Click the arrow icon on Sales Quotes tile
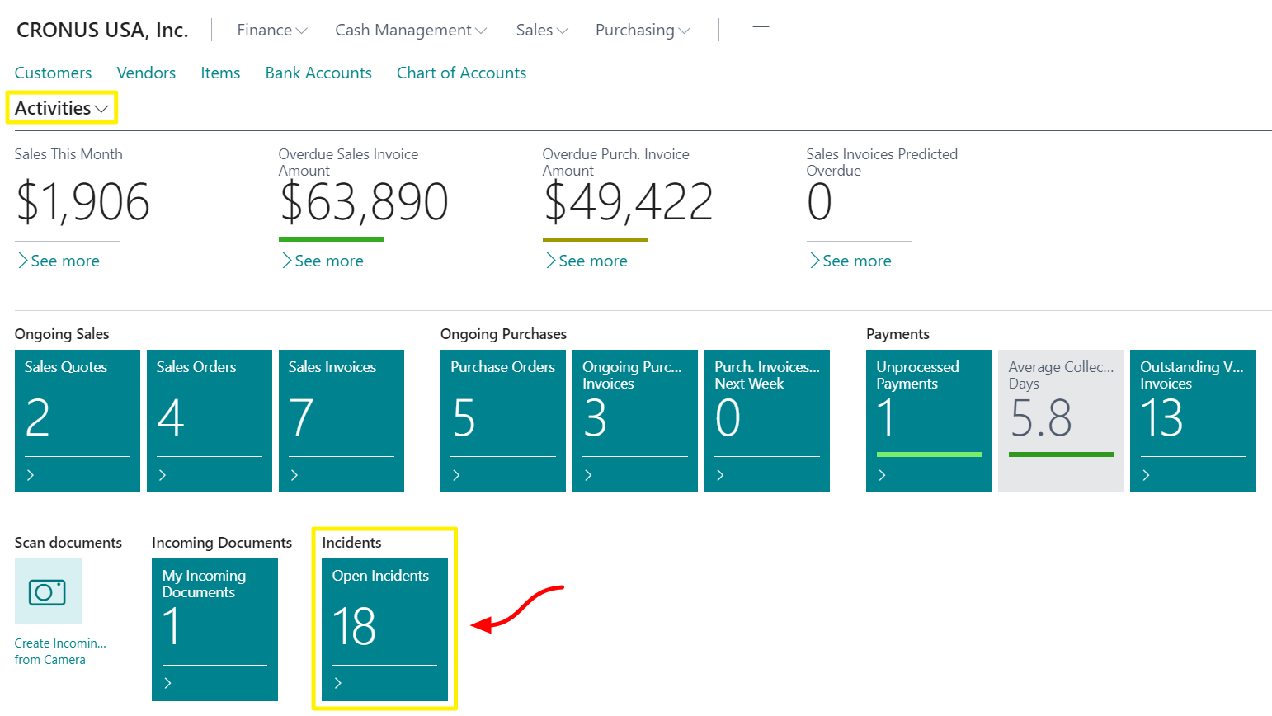 31,475
